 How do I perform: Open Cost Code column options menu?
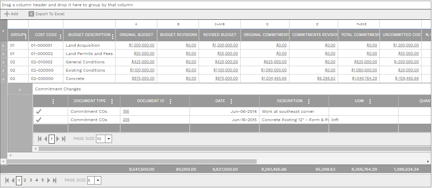coord(61,36)
